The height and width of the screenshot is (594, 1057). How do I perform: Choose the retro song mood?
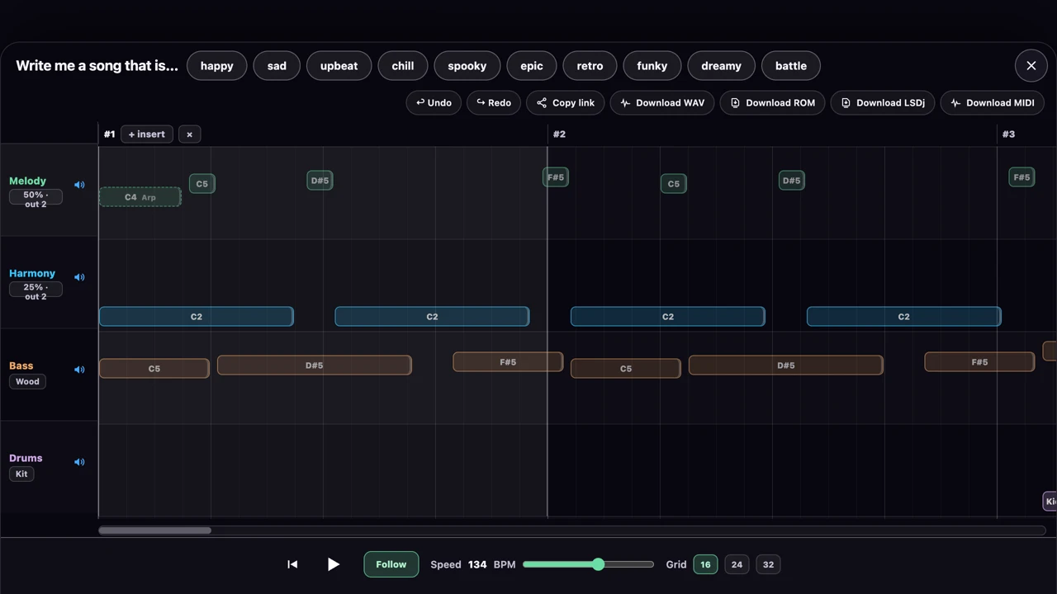tap(590, 66)
